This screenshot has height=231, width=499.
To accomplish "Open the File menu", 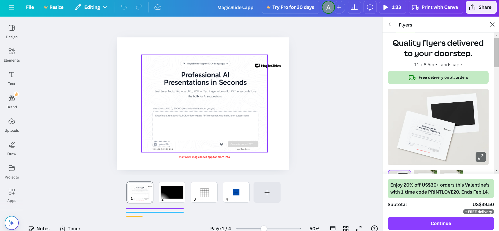I will point(30,7).
